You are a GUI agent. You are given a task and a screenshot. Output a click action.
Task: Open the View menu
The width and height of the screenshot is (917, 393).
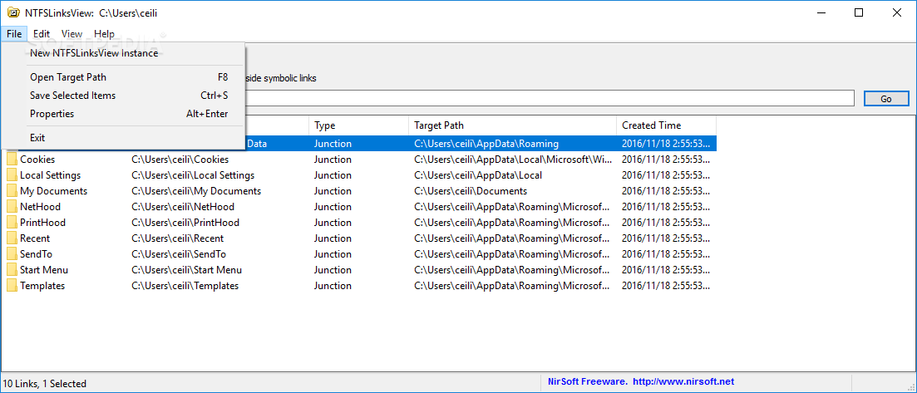click(x=72, y=34)
